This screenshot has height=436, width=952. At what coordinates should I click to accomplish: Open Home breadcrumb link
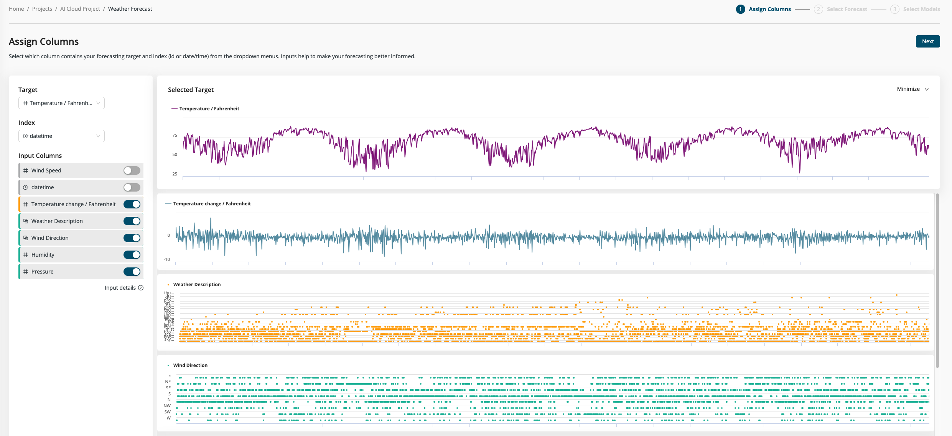[16, 9]
